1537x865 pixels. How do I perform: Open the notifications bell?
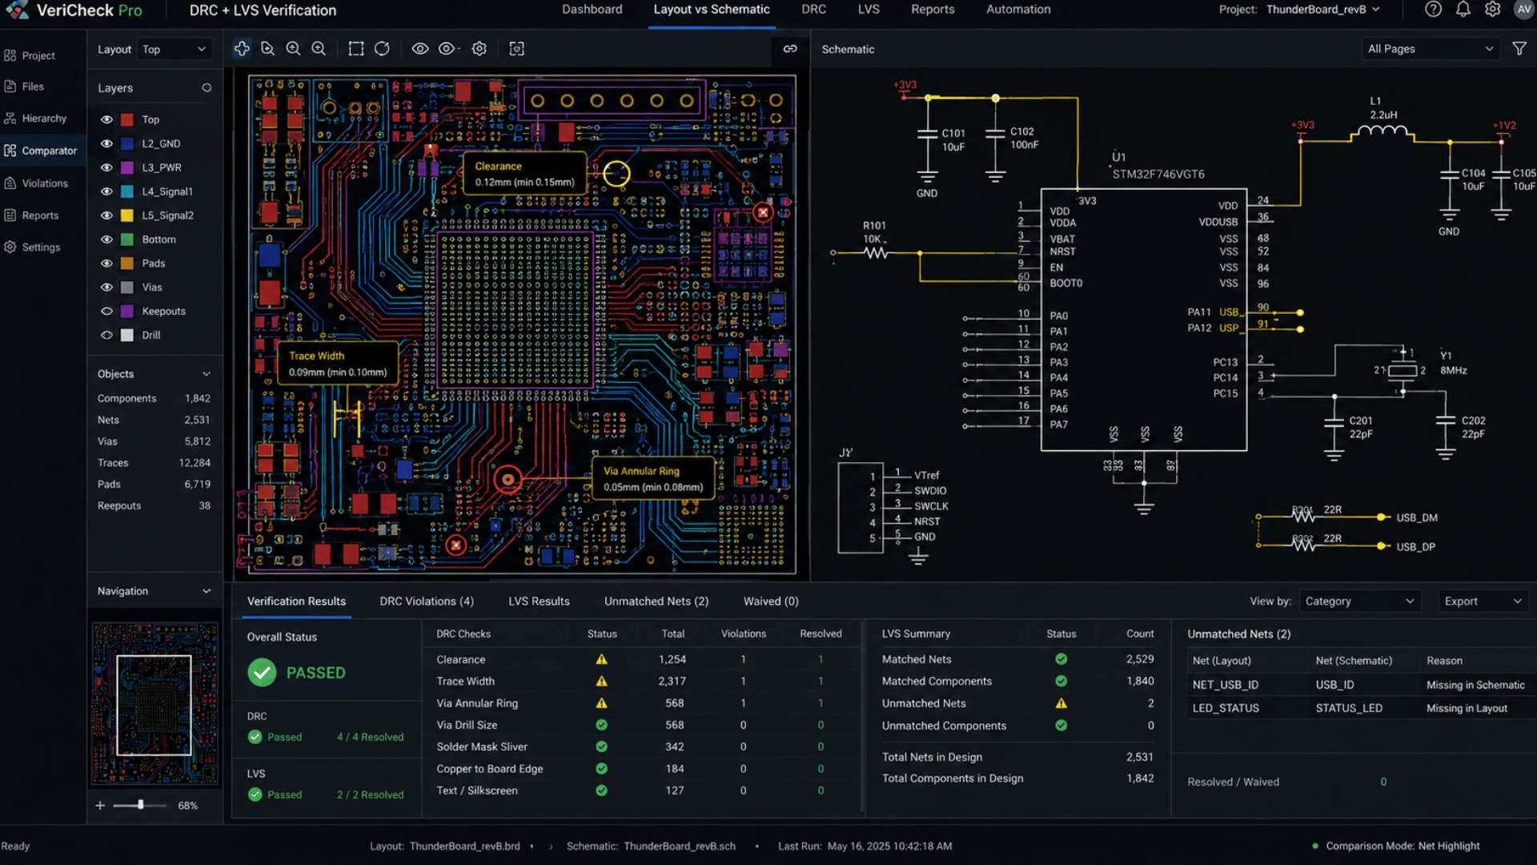point(1463,10)
